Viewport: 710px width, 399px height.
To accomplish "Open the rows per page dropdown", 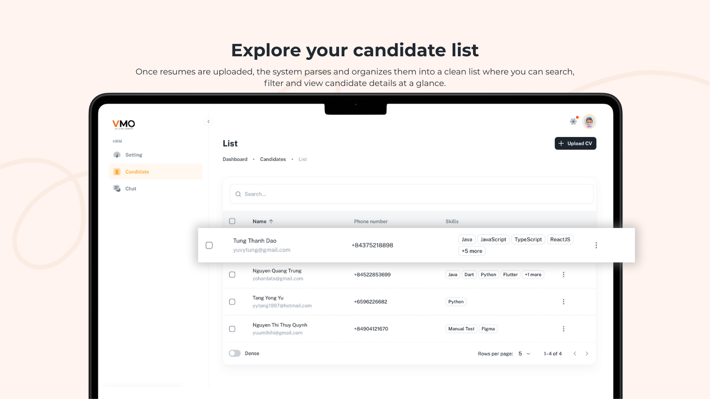I will click(524, 354).
